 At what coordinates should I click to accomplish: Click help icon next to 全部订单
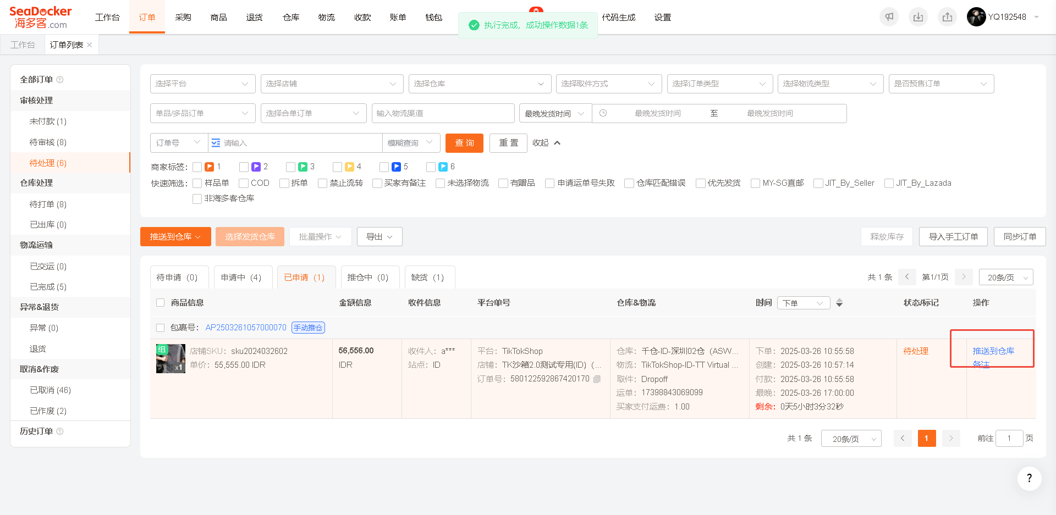point(60,80)
